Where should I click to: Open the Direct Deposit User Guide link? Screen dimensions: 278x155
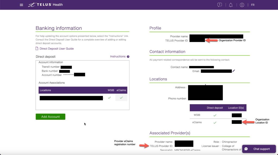click(56, 49)
